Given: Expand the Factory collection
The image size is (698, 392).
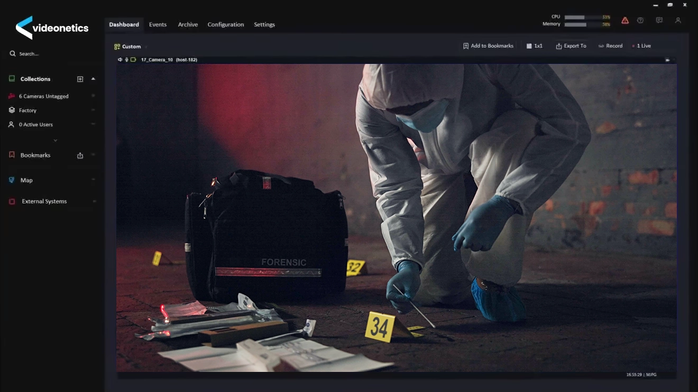Looking at the screenshot, I should (x=93, y=110).
